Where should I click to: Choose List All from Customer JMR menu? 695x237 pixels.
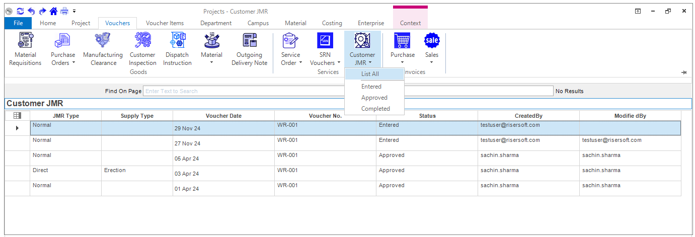(370, 74)
